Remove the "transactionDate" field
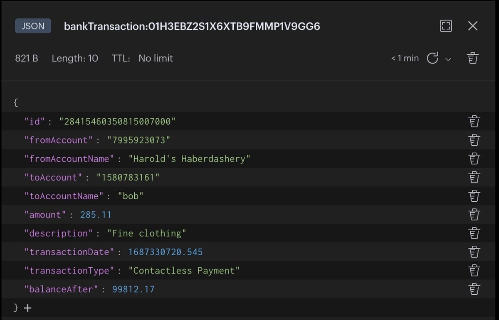 [x=474, y=252]
